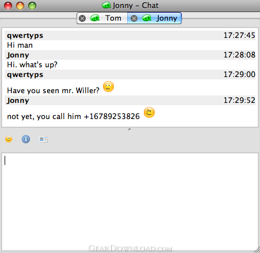Click the blue contact info icon
260x253 pixels.
pos(26,139)
